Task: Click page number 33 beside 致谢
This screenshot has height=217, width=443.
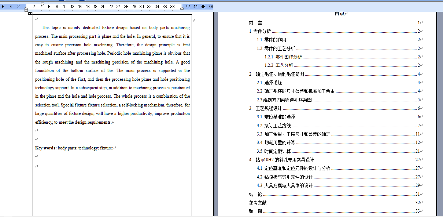Action: point(417,211)
